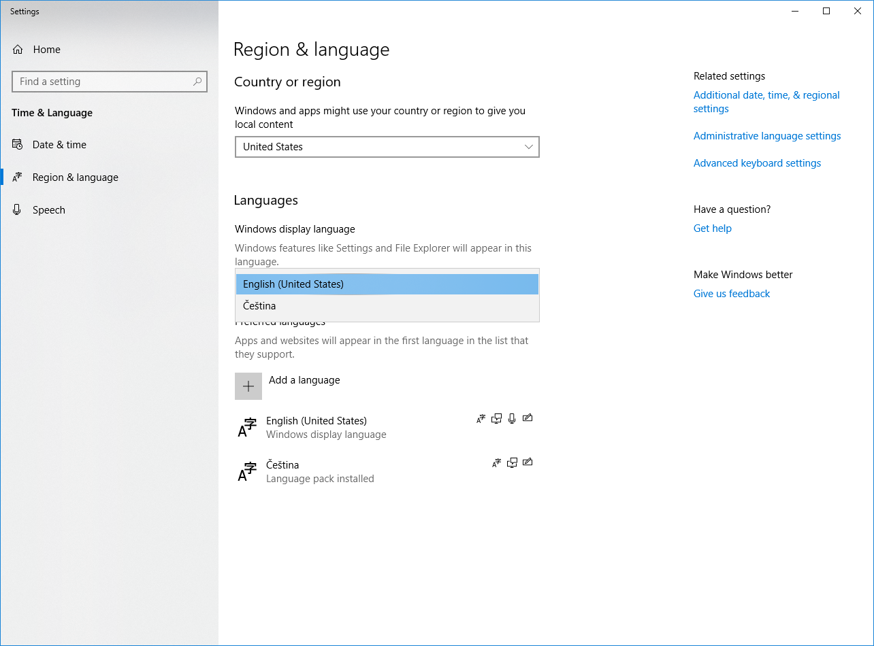Click the Date & time calendar icon
The image size is (874, 646).
pos(17,145)
